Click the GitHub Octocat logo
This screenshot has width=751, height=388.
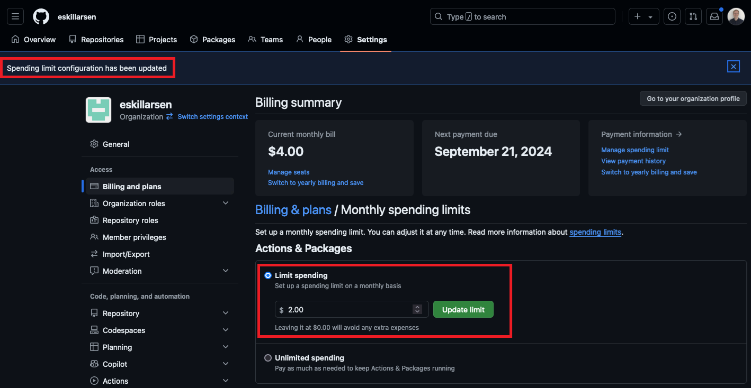[41, 16]
